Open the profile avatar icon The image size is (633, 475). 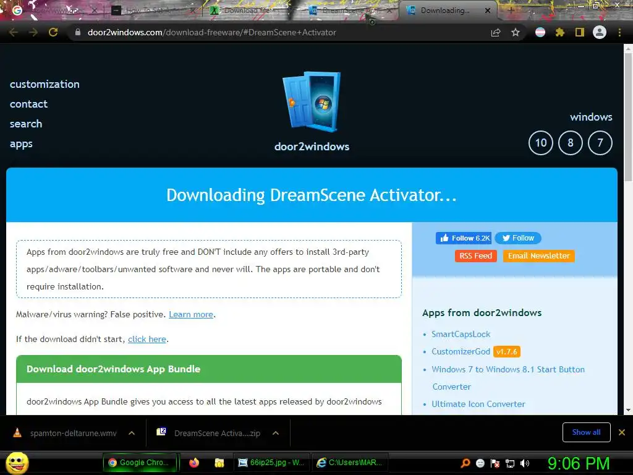pos(599,32)
